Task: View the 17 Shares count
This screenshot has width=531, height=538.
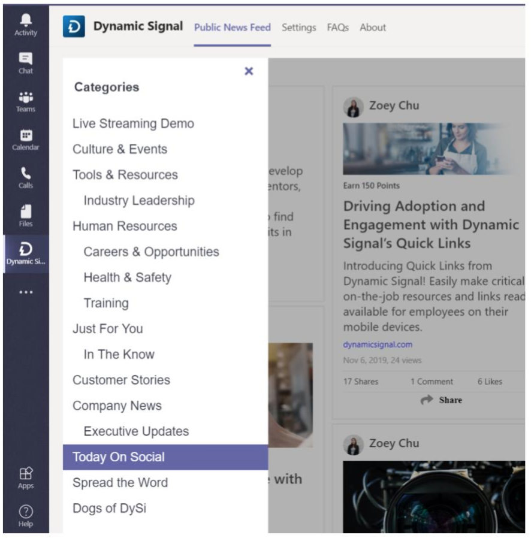Action: 361,382
